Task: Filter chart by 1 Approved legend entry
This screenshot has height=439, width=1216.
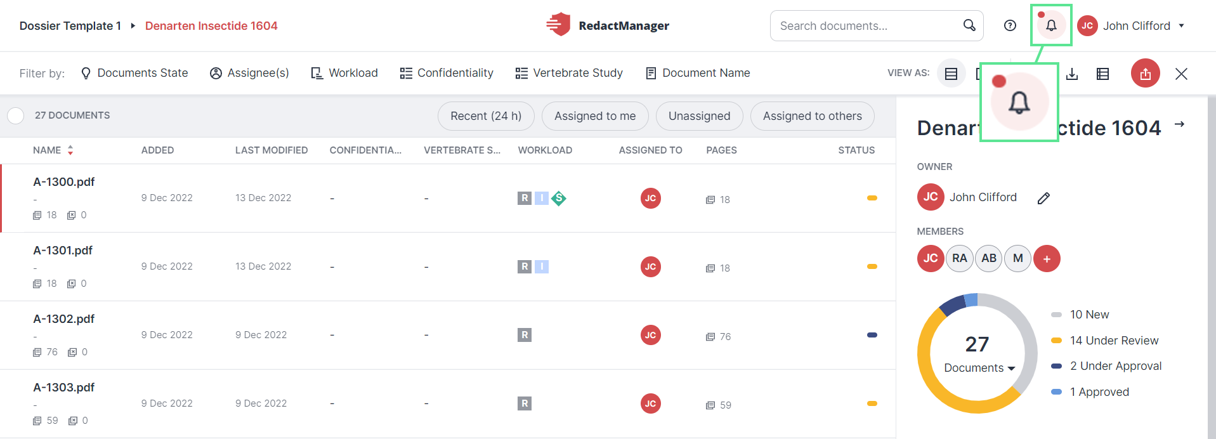Action: tap(1090, 392)
